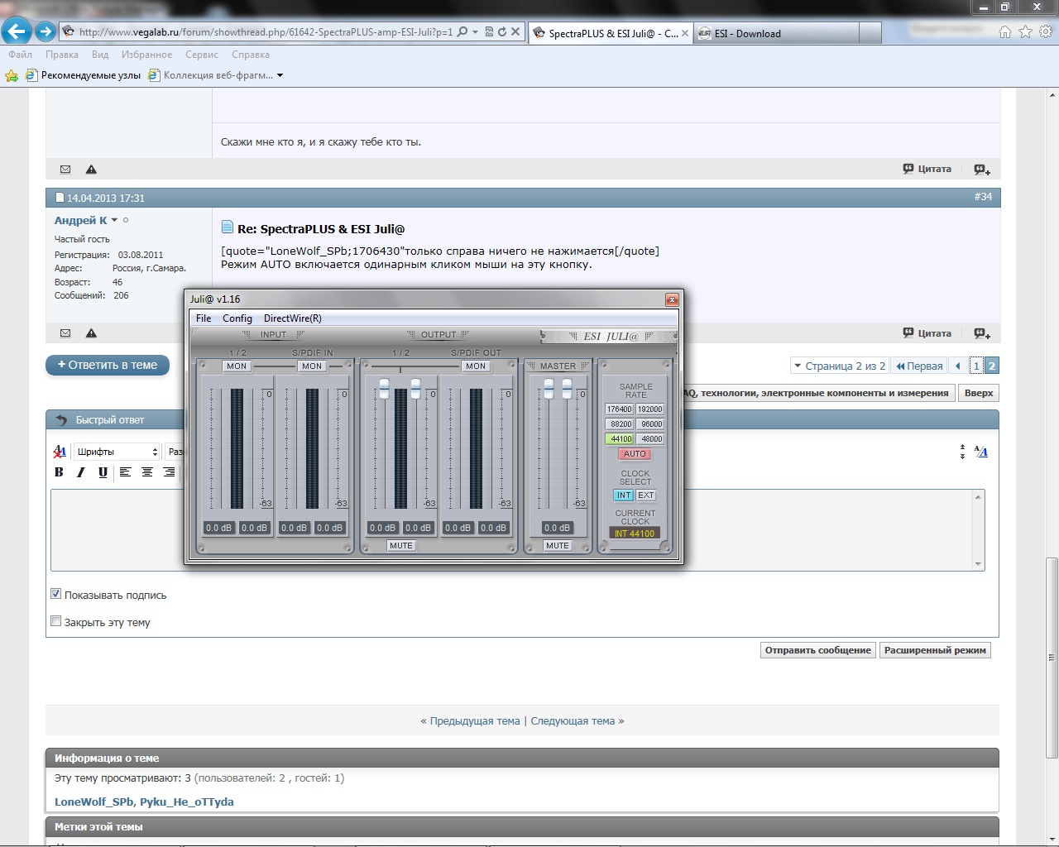Go to Первая page link
This screenshot has width=1059, height=847.
[x=919, y=366]
